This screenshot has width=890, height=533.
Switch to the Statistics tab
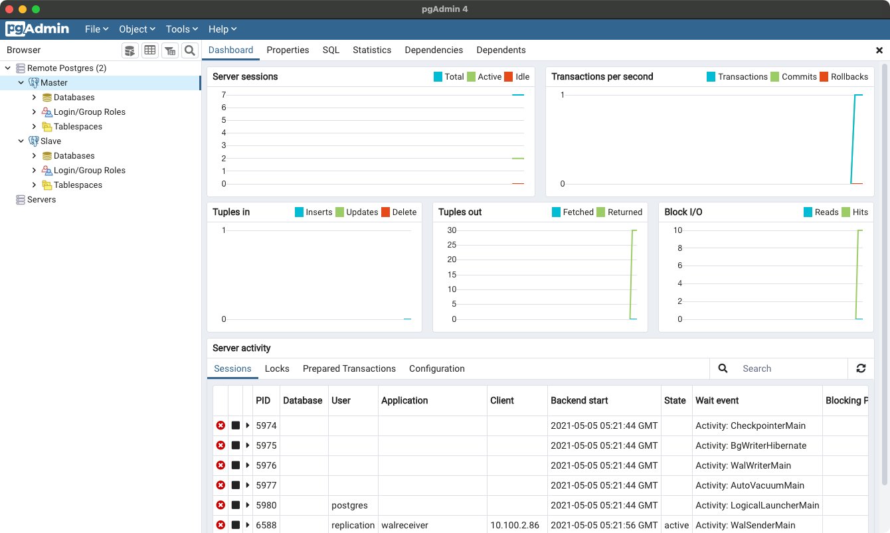tap(372, 50)
